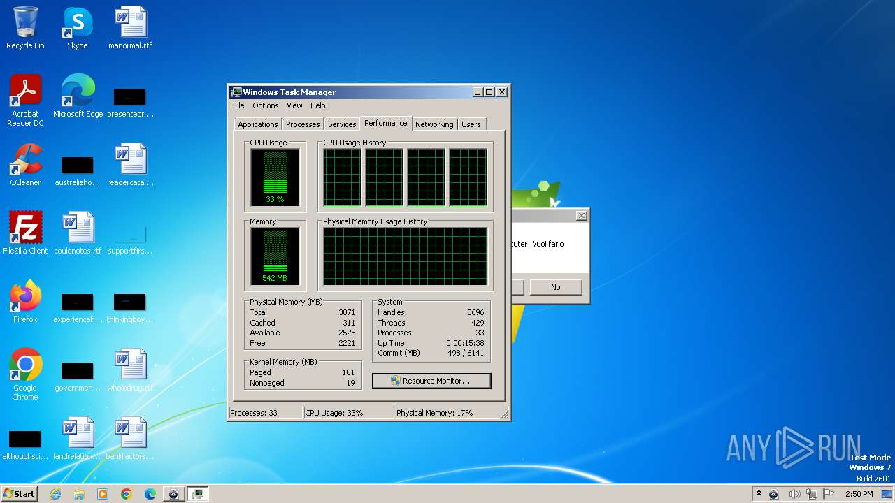Viewport: 895px width, 503px height.
Task: Maximize the Windows Task Manager window
Action: (x=489, y=92)
